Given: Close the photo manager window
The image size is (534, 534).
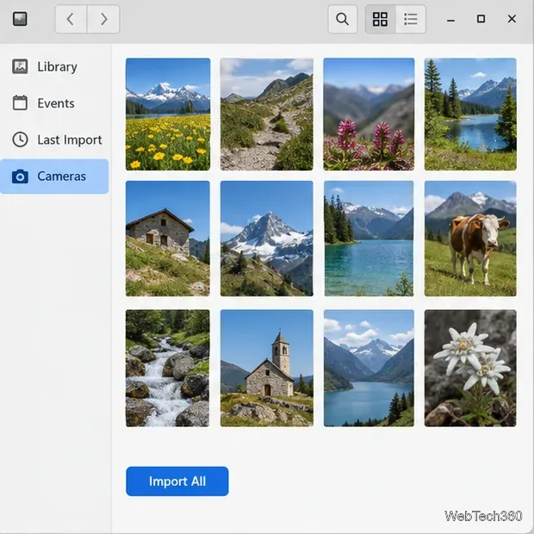Looking at the screenshot, I should tap(512, 19).
